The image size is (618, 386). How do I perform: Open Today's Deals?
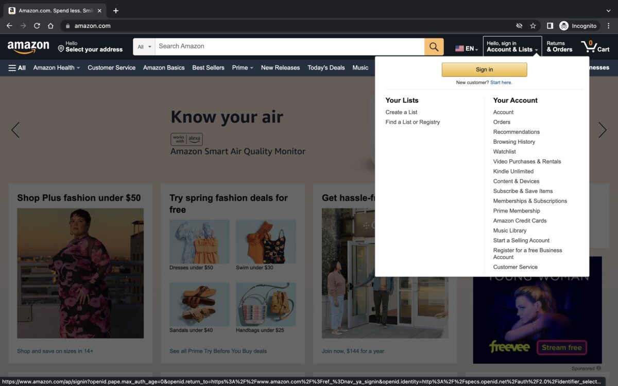(x=326, y=67)
